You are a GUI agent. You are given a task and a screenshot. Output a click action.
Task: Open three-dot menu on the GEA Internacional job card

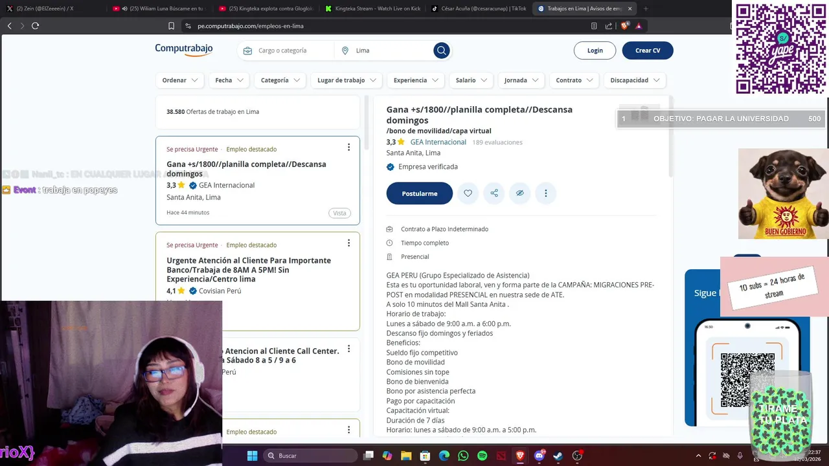tap(348, 148)
